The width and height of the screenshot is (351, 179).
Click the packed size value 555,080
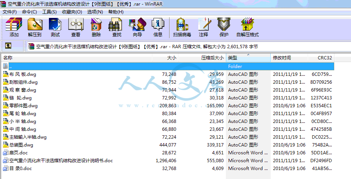tap(215, 161)
